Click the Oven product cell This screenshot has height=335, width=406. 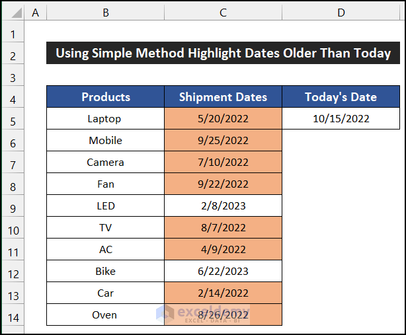click(105, 315)
